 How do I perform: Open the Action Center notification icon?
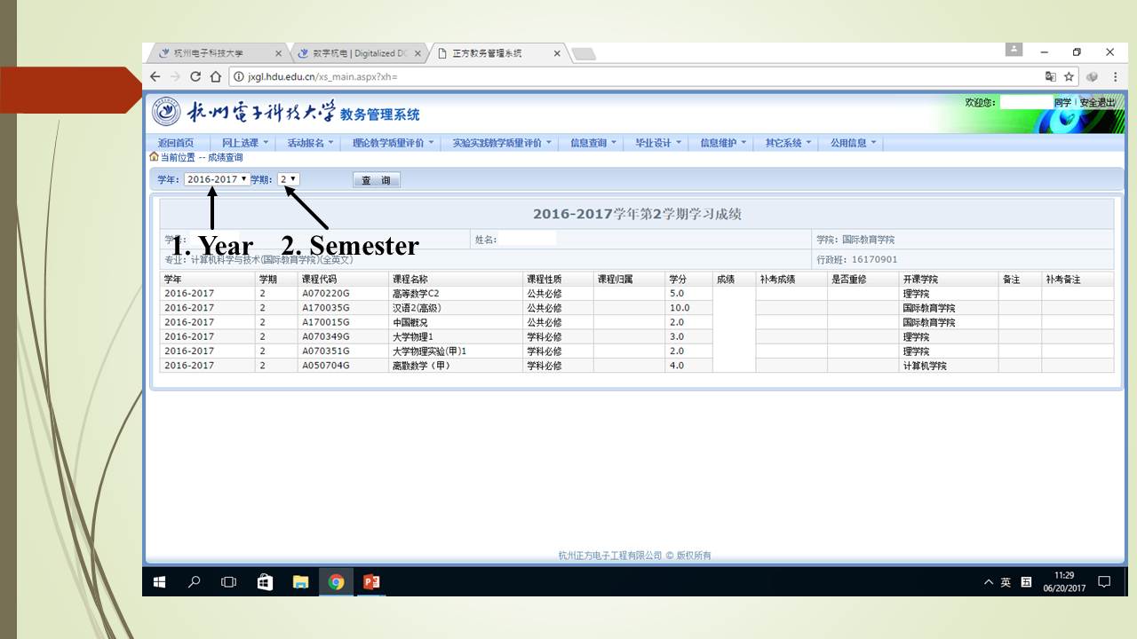coord(1104,582)
